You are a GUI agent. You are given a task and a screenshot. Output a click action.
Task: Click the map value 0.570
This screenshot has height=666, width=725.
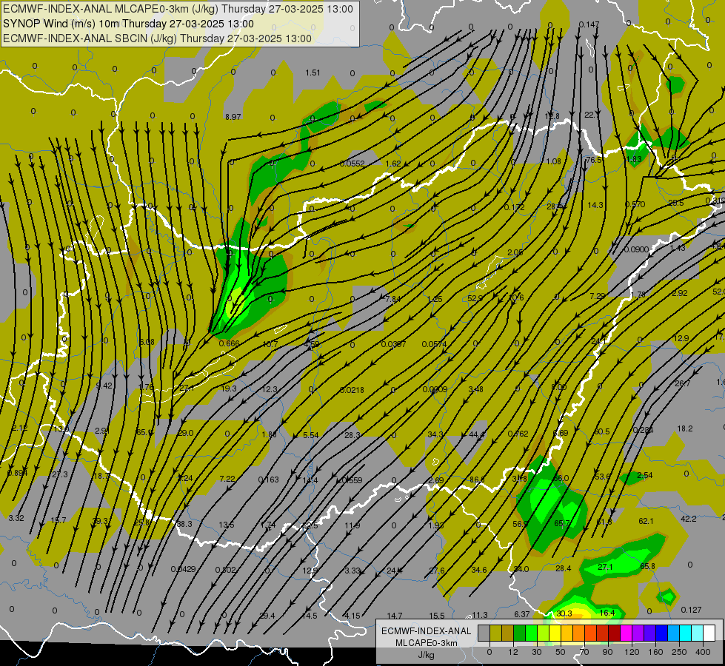(635, 204)
